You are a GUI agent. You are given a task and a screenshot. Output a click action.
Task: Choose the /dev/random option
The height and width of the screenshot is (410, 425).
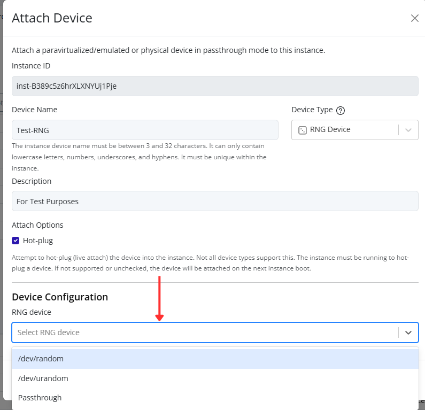[x=215, y=359]
